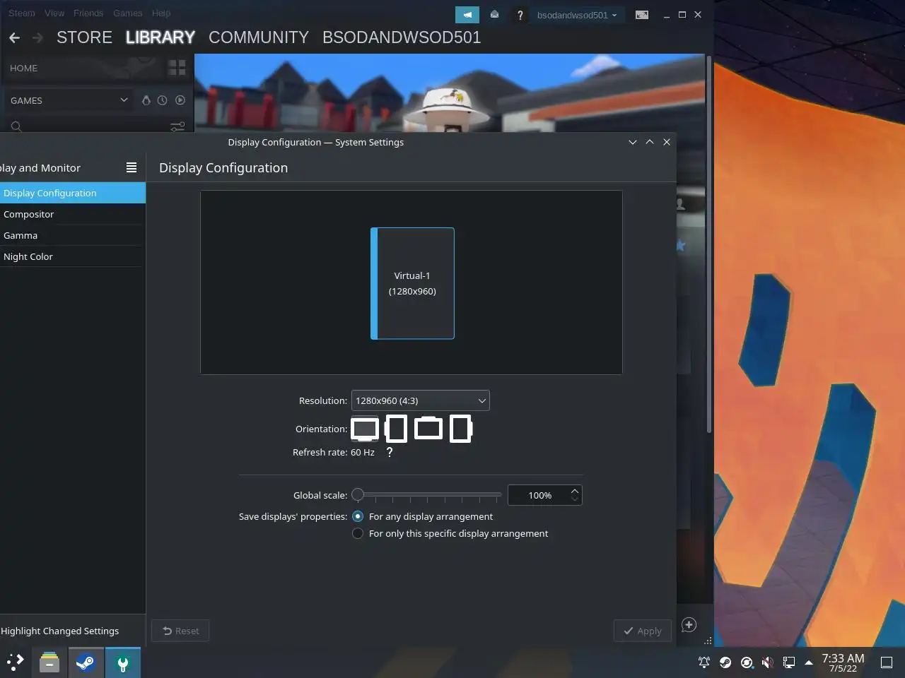The height and width of the screenshot is (678, 905).
Task: Open the Resolution dropdown
Action: pyautogui.click(x=420, y=400)
